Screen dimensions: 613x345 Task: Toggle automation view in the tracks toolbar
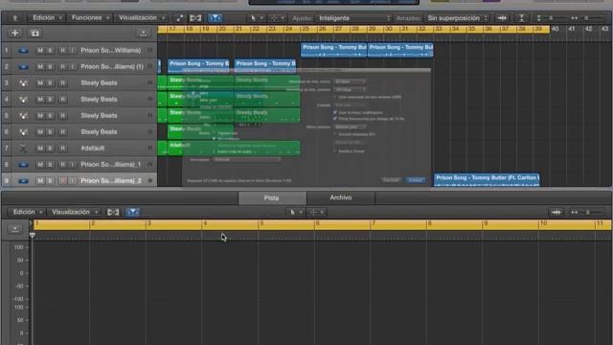click(x=179, y=18)
